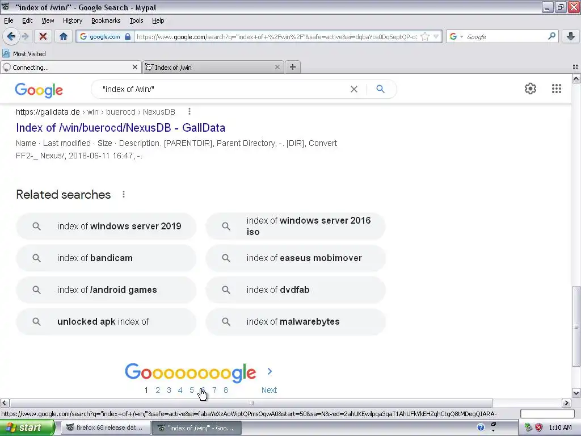Open the Tools menu

pyautogui.click(x=136, y=20)
